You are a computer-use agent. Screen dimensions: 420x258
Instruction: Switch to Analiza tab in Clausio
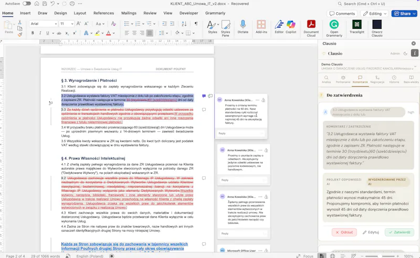[x=326, y=80]
